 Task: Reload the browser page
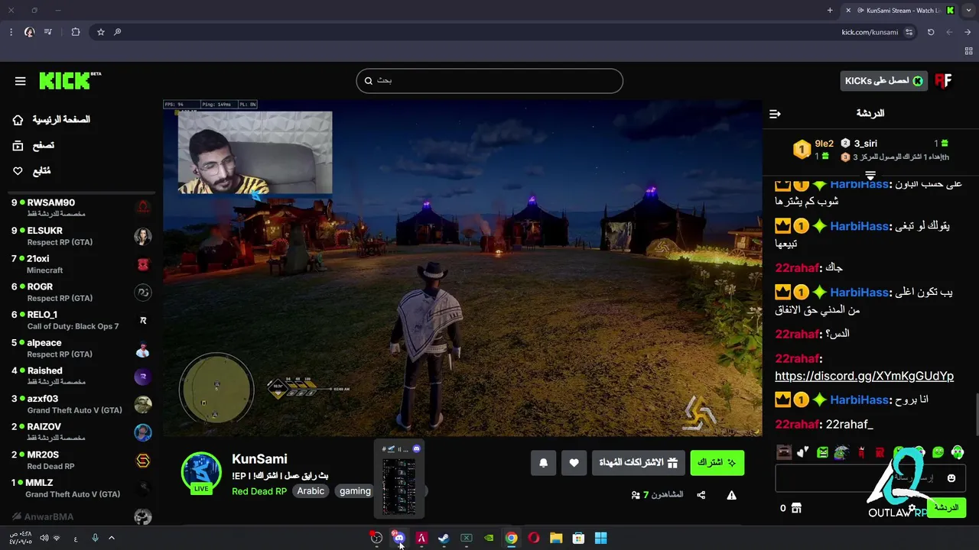click(931, 32)
